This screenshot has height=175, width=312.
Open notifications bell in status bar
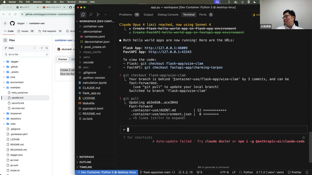307,172
